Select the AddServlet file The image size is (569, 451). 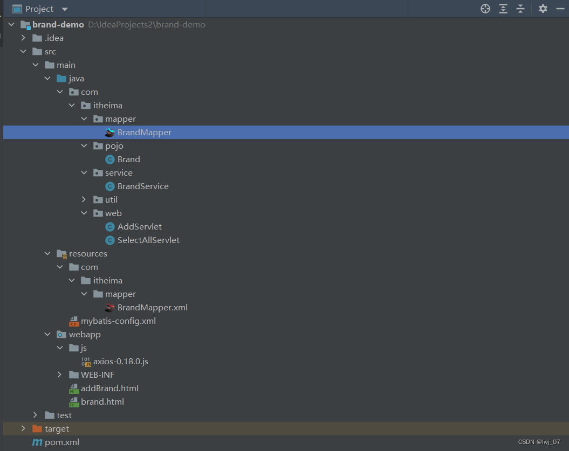[139, 227]
